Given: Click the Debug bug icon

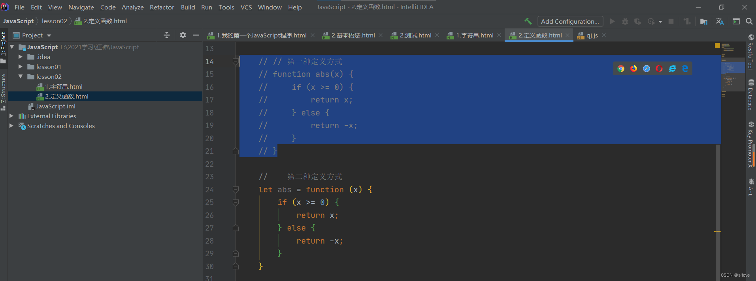Looking at the screenshot, I should click(x=625, y=21).
